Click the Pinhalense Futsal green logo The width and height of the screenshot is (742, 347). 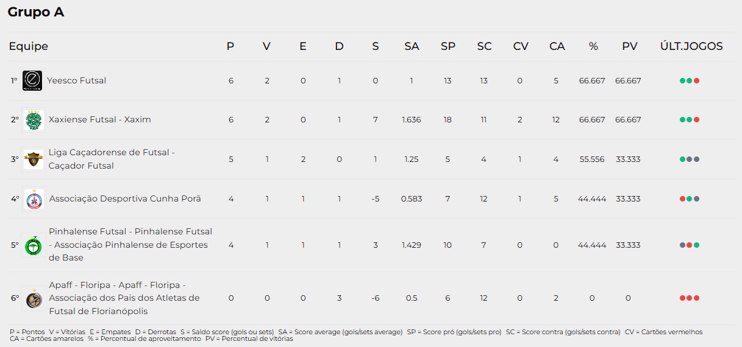(34, 245)
